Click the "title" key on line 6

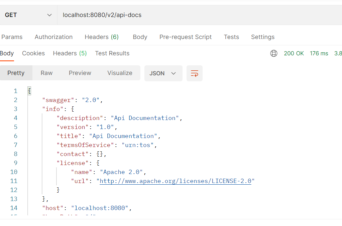(69, 136)
